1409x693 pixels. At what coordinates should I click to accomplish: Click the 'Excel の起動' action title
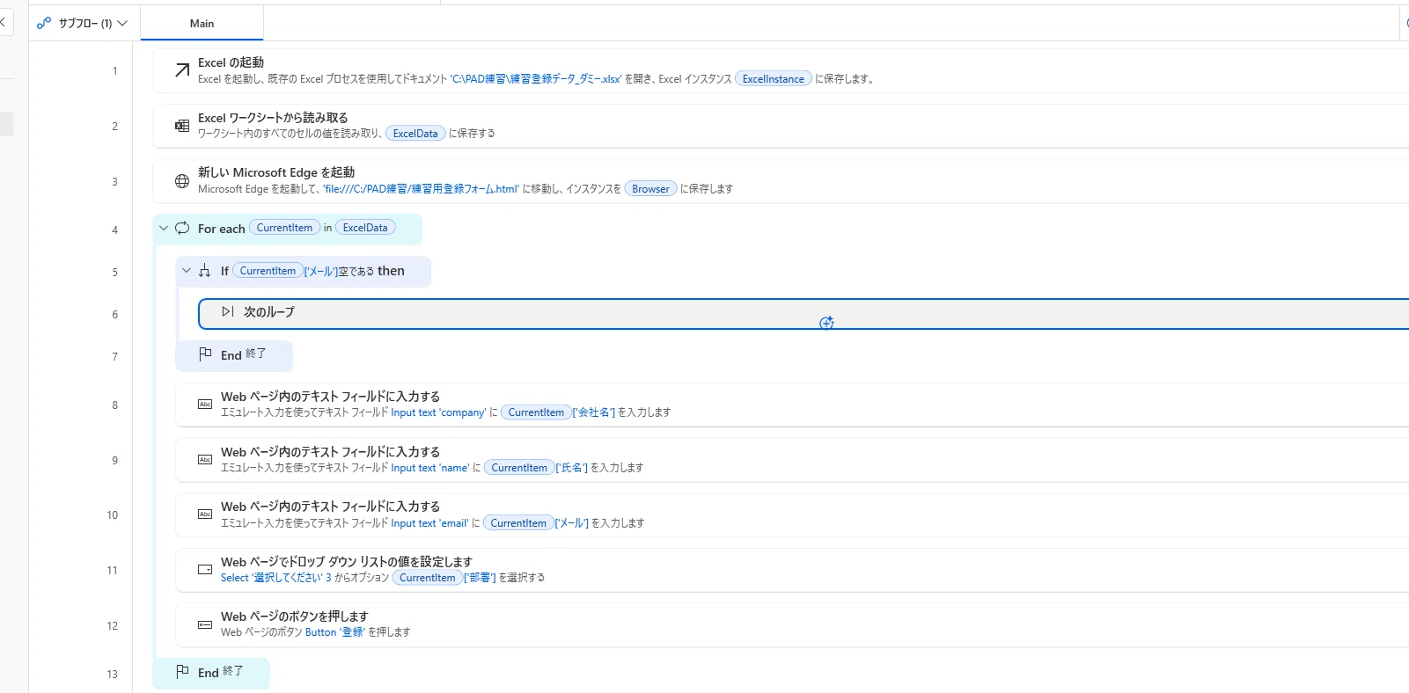coord(231,62)
